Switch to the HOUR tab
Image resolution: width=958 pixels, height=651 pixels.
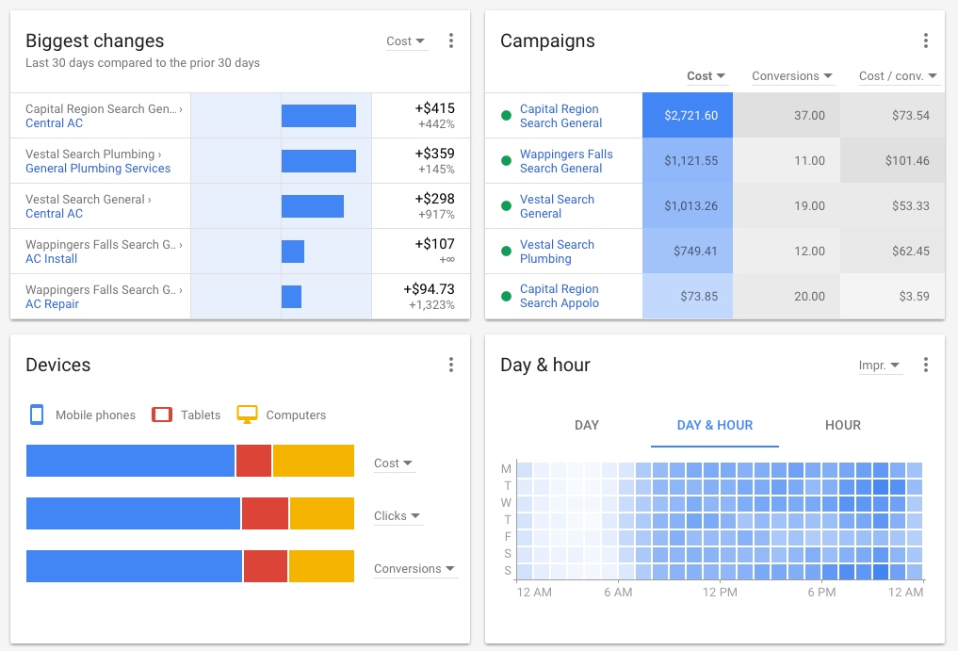(x=842, y=425)
